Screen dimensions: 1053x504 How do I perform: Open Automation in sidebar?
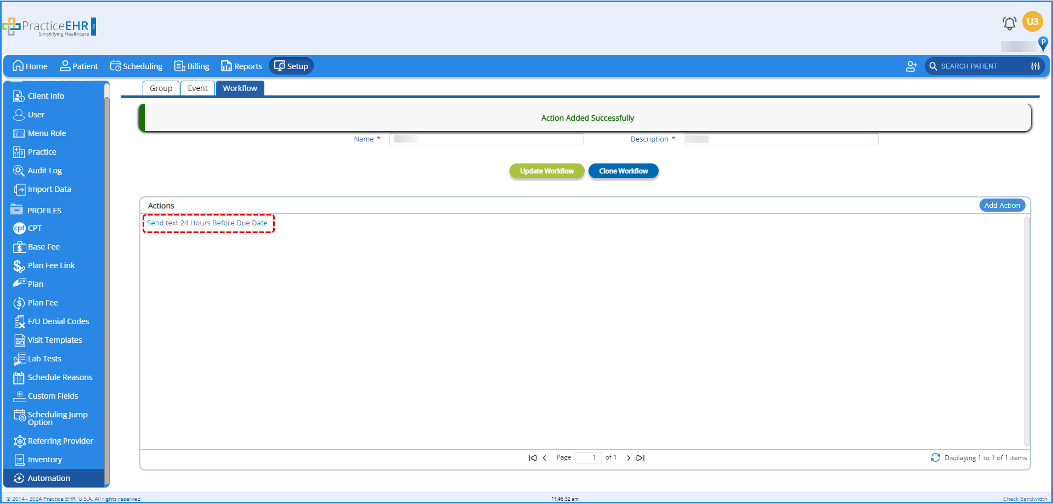pos(53,478)
